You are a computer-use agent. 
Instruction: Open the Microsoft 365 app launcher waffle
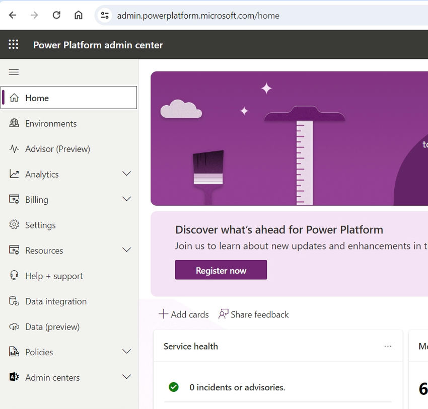[14, 44]
